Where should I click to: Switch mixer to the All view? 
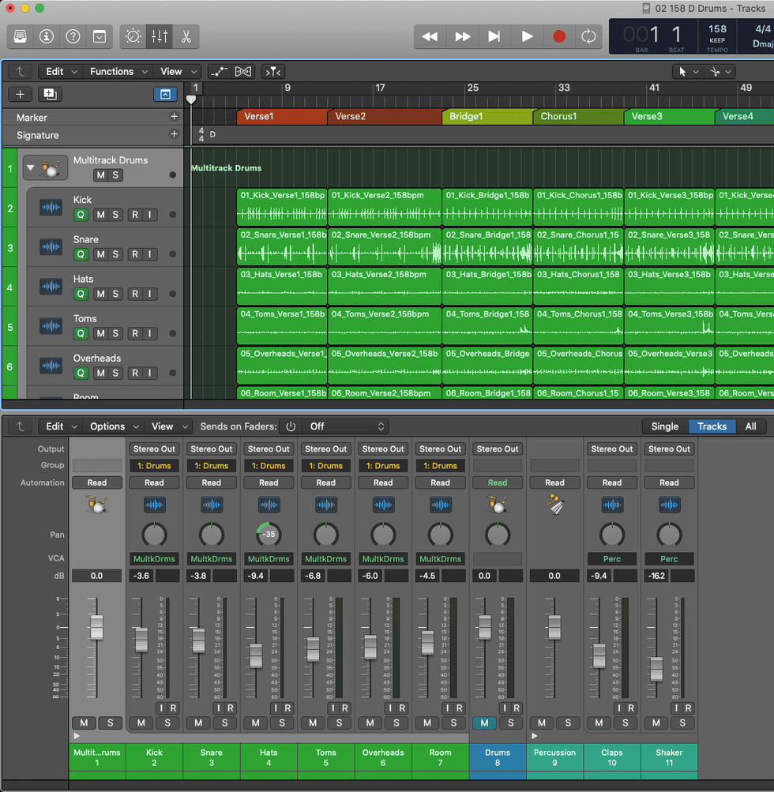(750, 426)
